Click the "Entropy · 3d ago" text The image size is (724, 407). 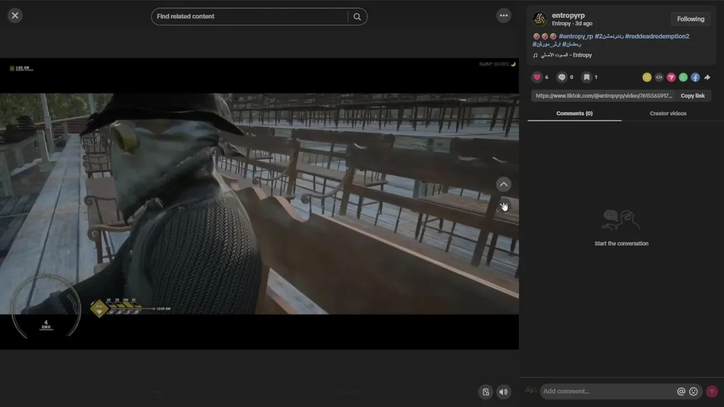(x=572, y=24)
